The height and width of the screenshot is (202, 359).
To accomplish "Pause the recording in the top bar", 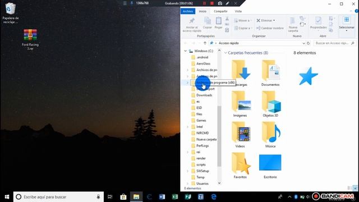I will pyautogui.click(x=204, y=3).
